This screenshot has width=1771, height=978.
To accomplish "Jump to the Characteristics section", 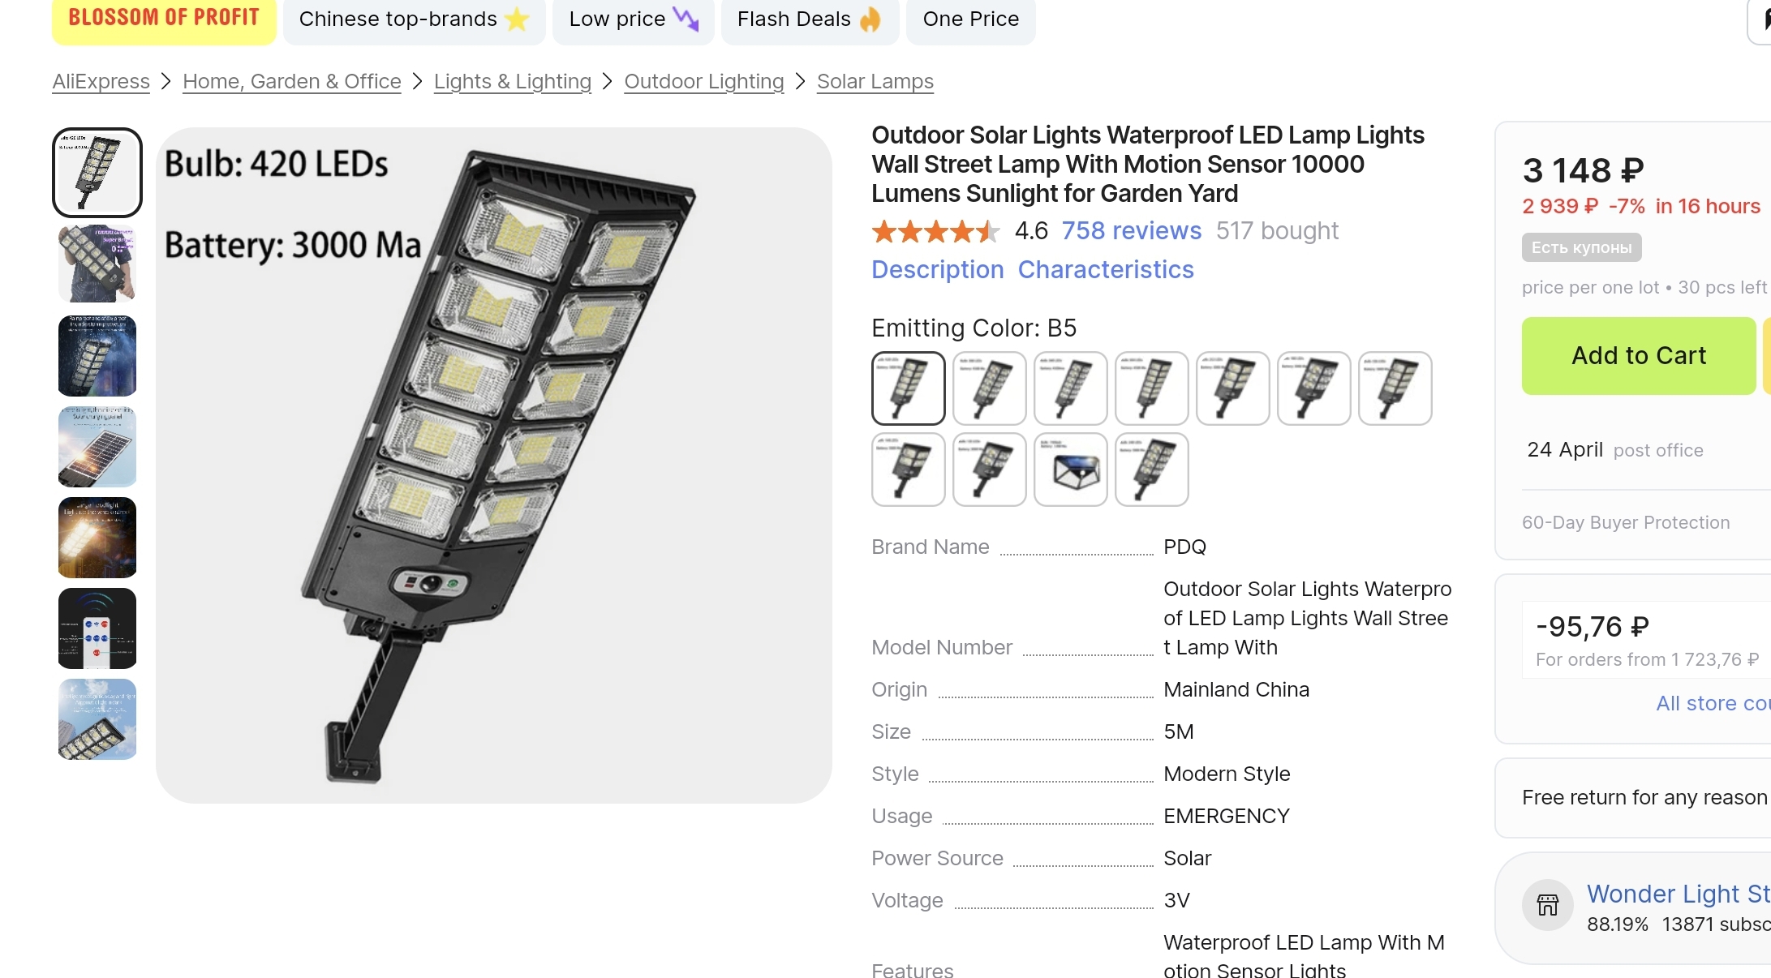I will click(1106, 270).
